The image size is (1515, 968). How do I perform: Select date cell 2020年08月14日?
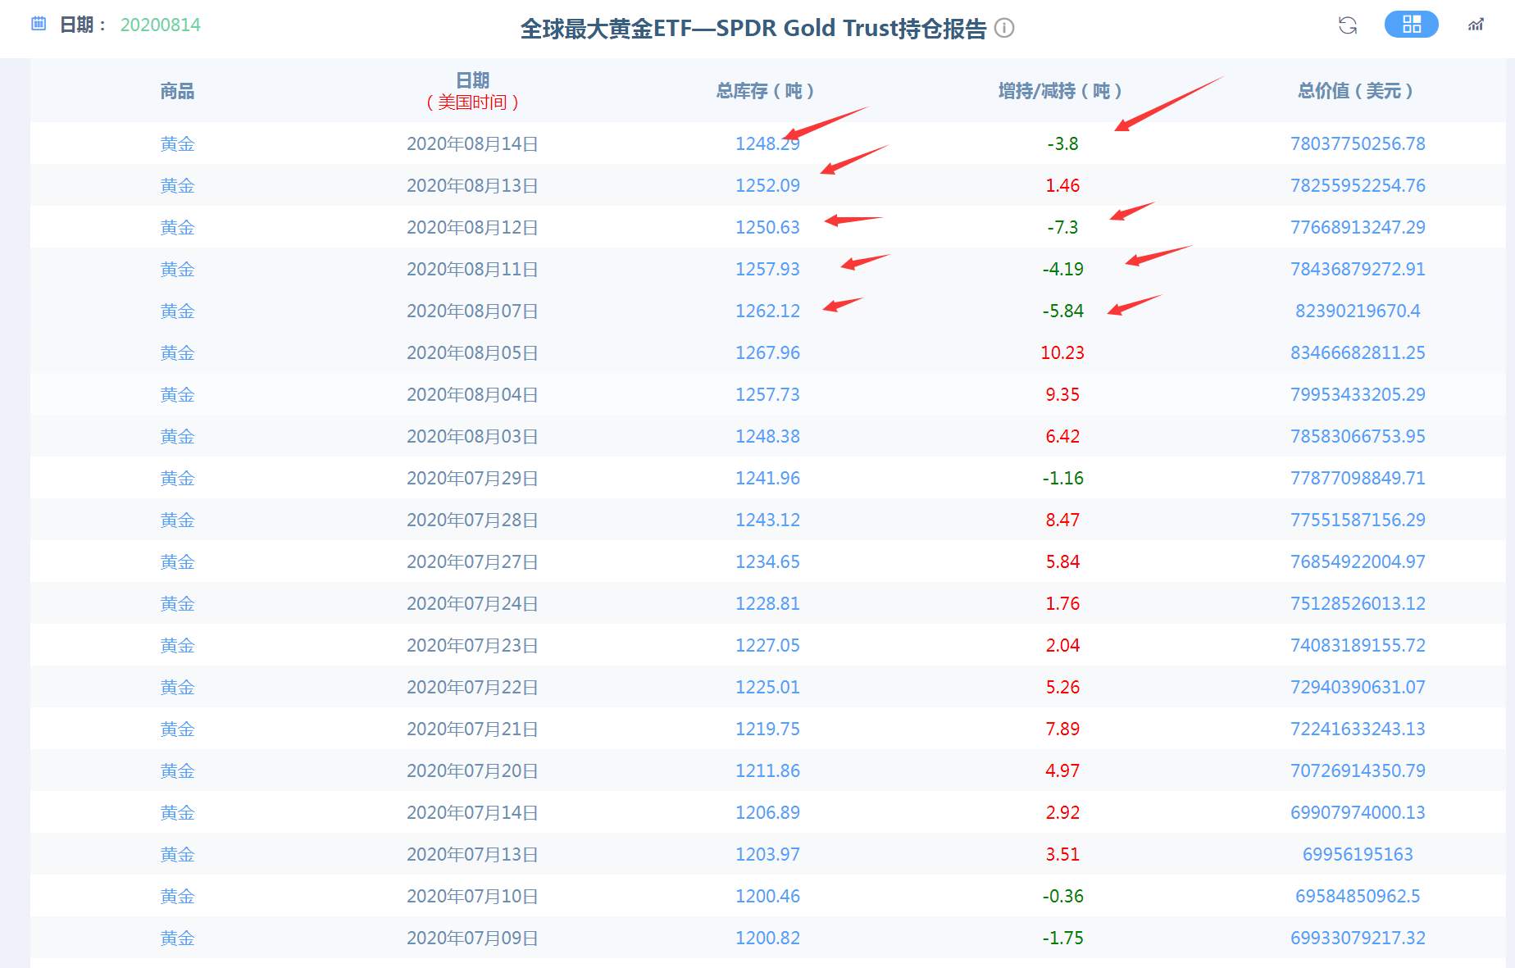[472, 144]
